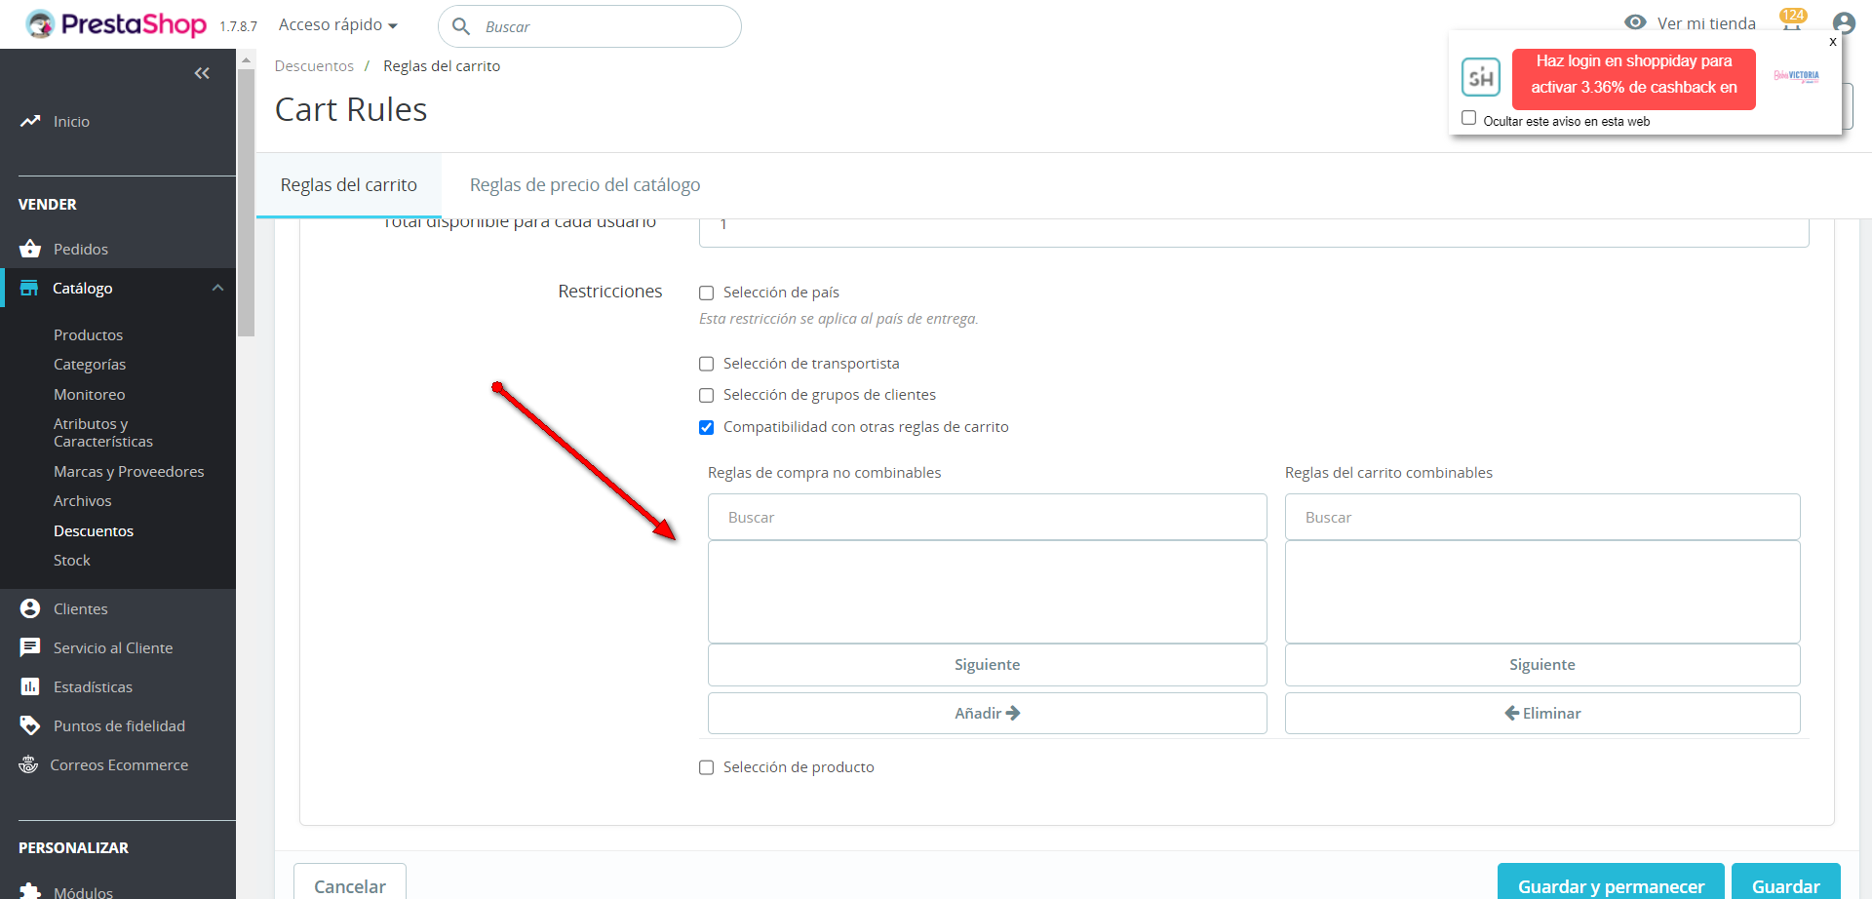
Task: Collapse the sidebar with double-chevron
Action: 202,73
